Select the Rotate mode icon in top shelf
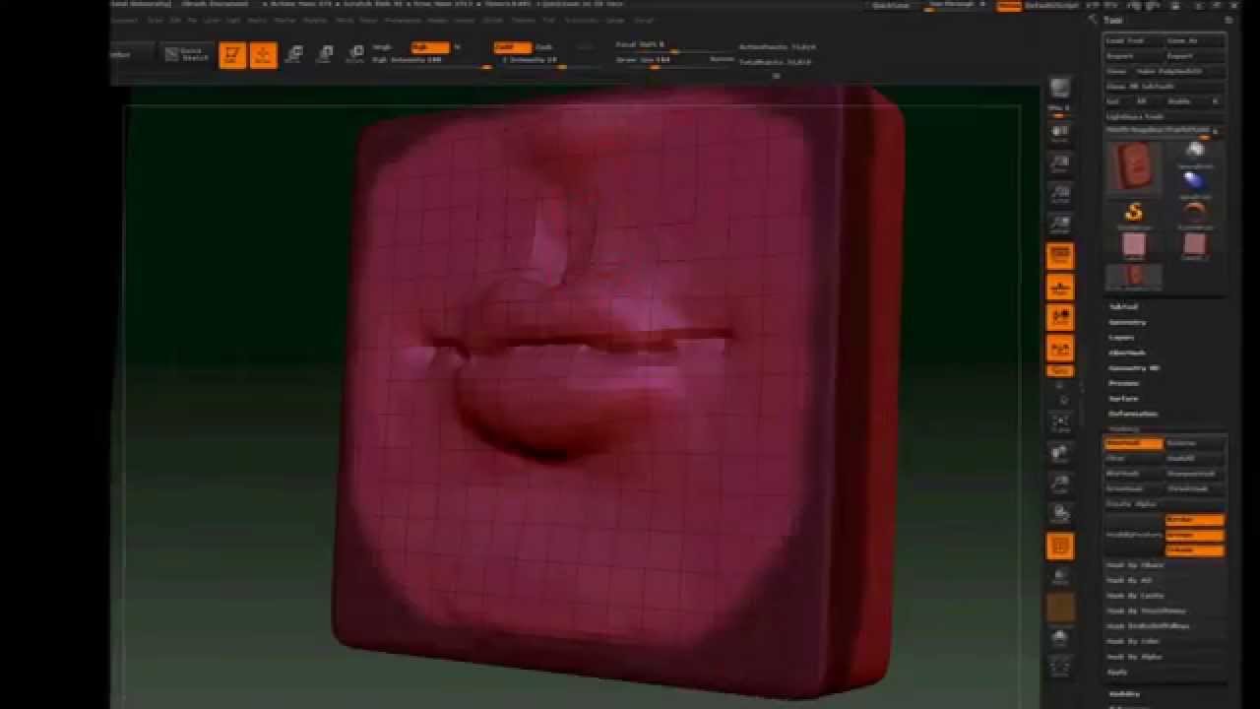Screen dimensions: 1260x709 pos(355,55)
